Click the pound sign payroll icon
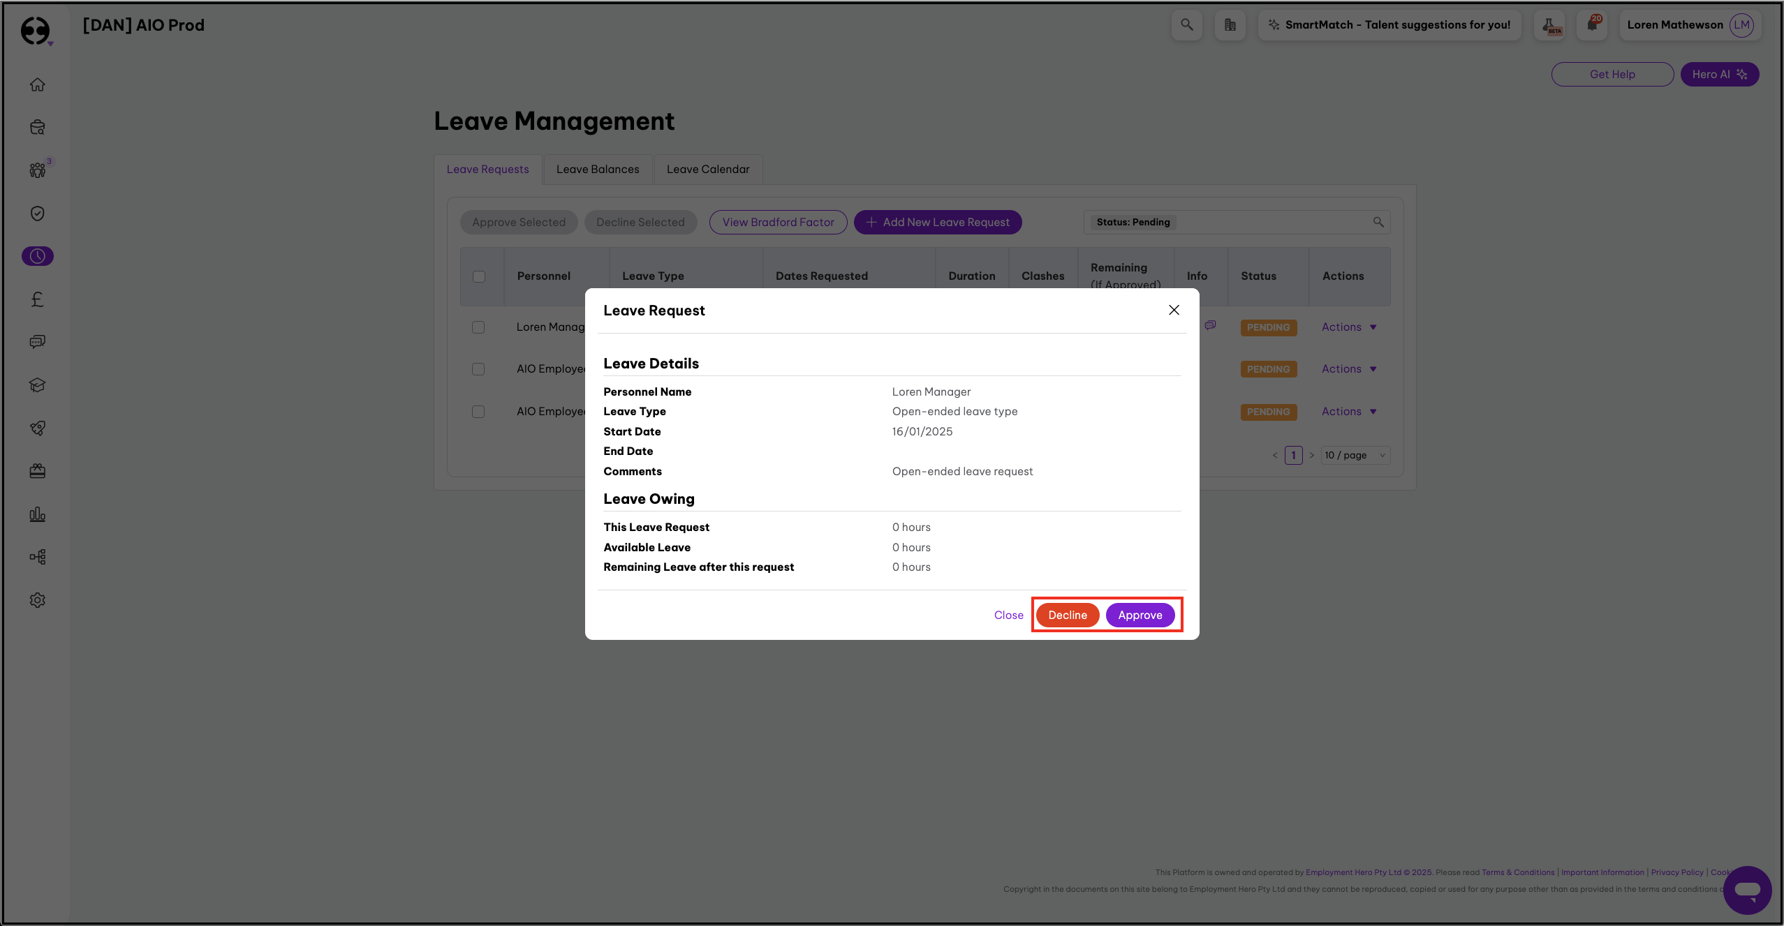Viewport: 1784px width, 926px height. (x=38, y=299)
